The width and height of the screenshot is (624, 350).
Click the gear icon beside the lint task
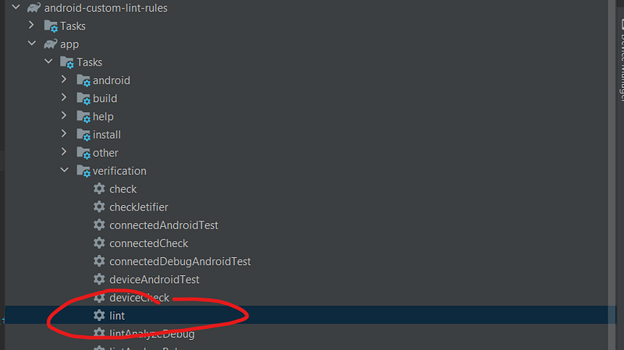99,316
